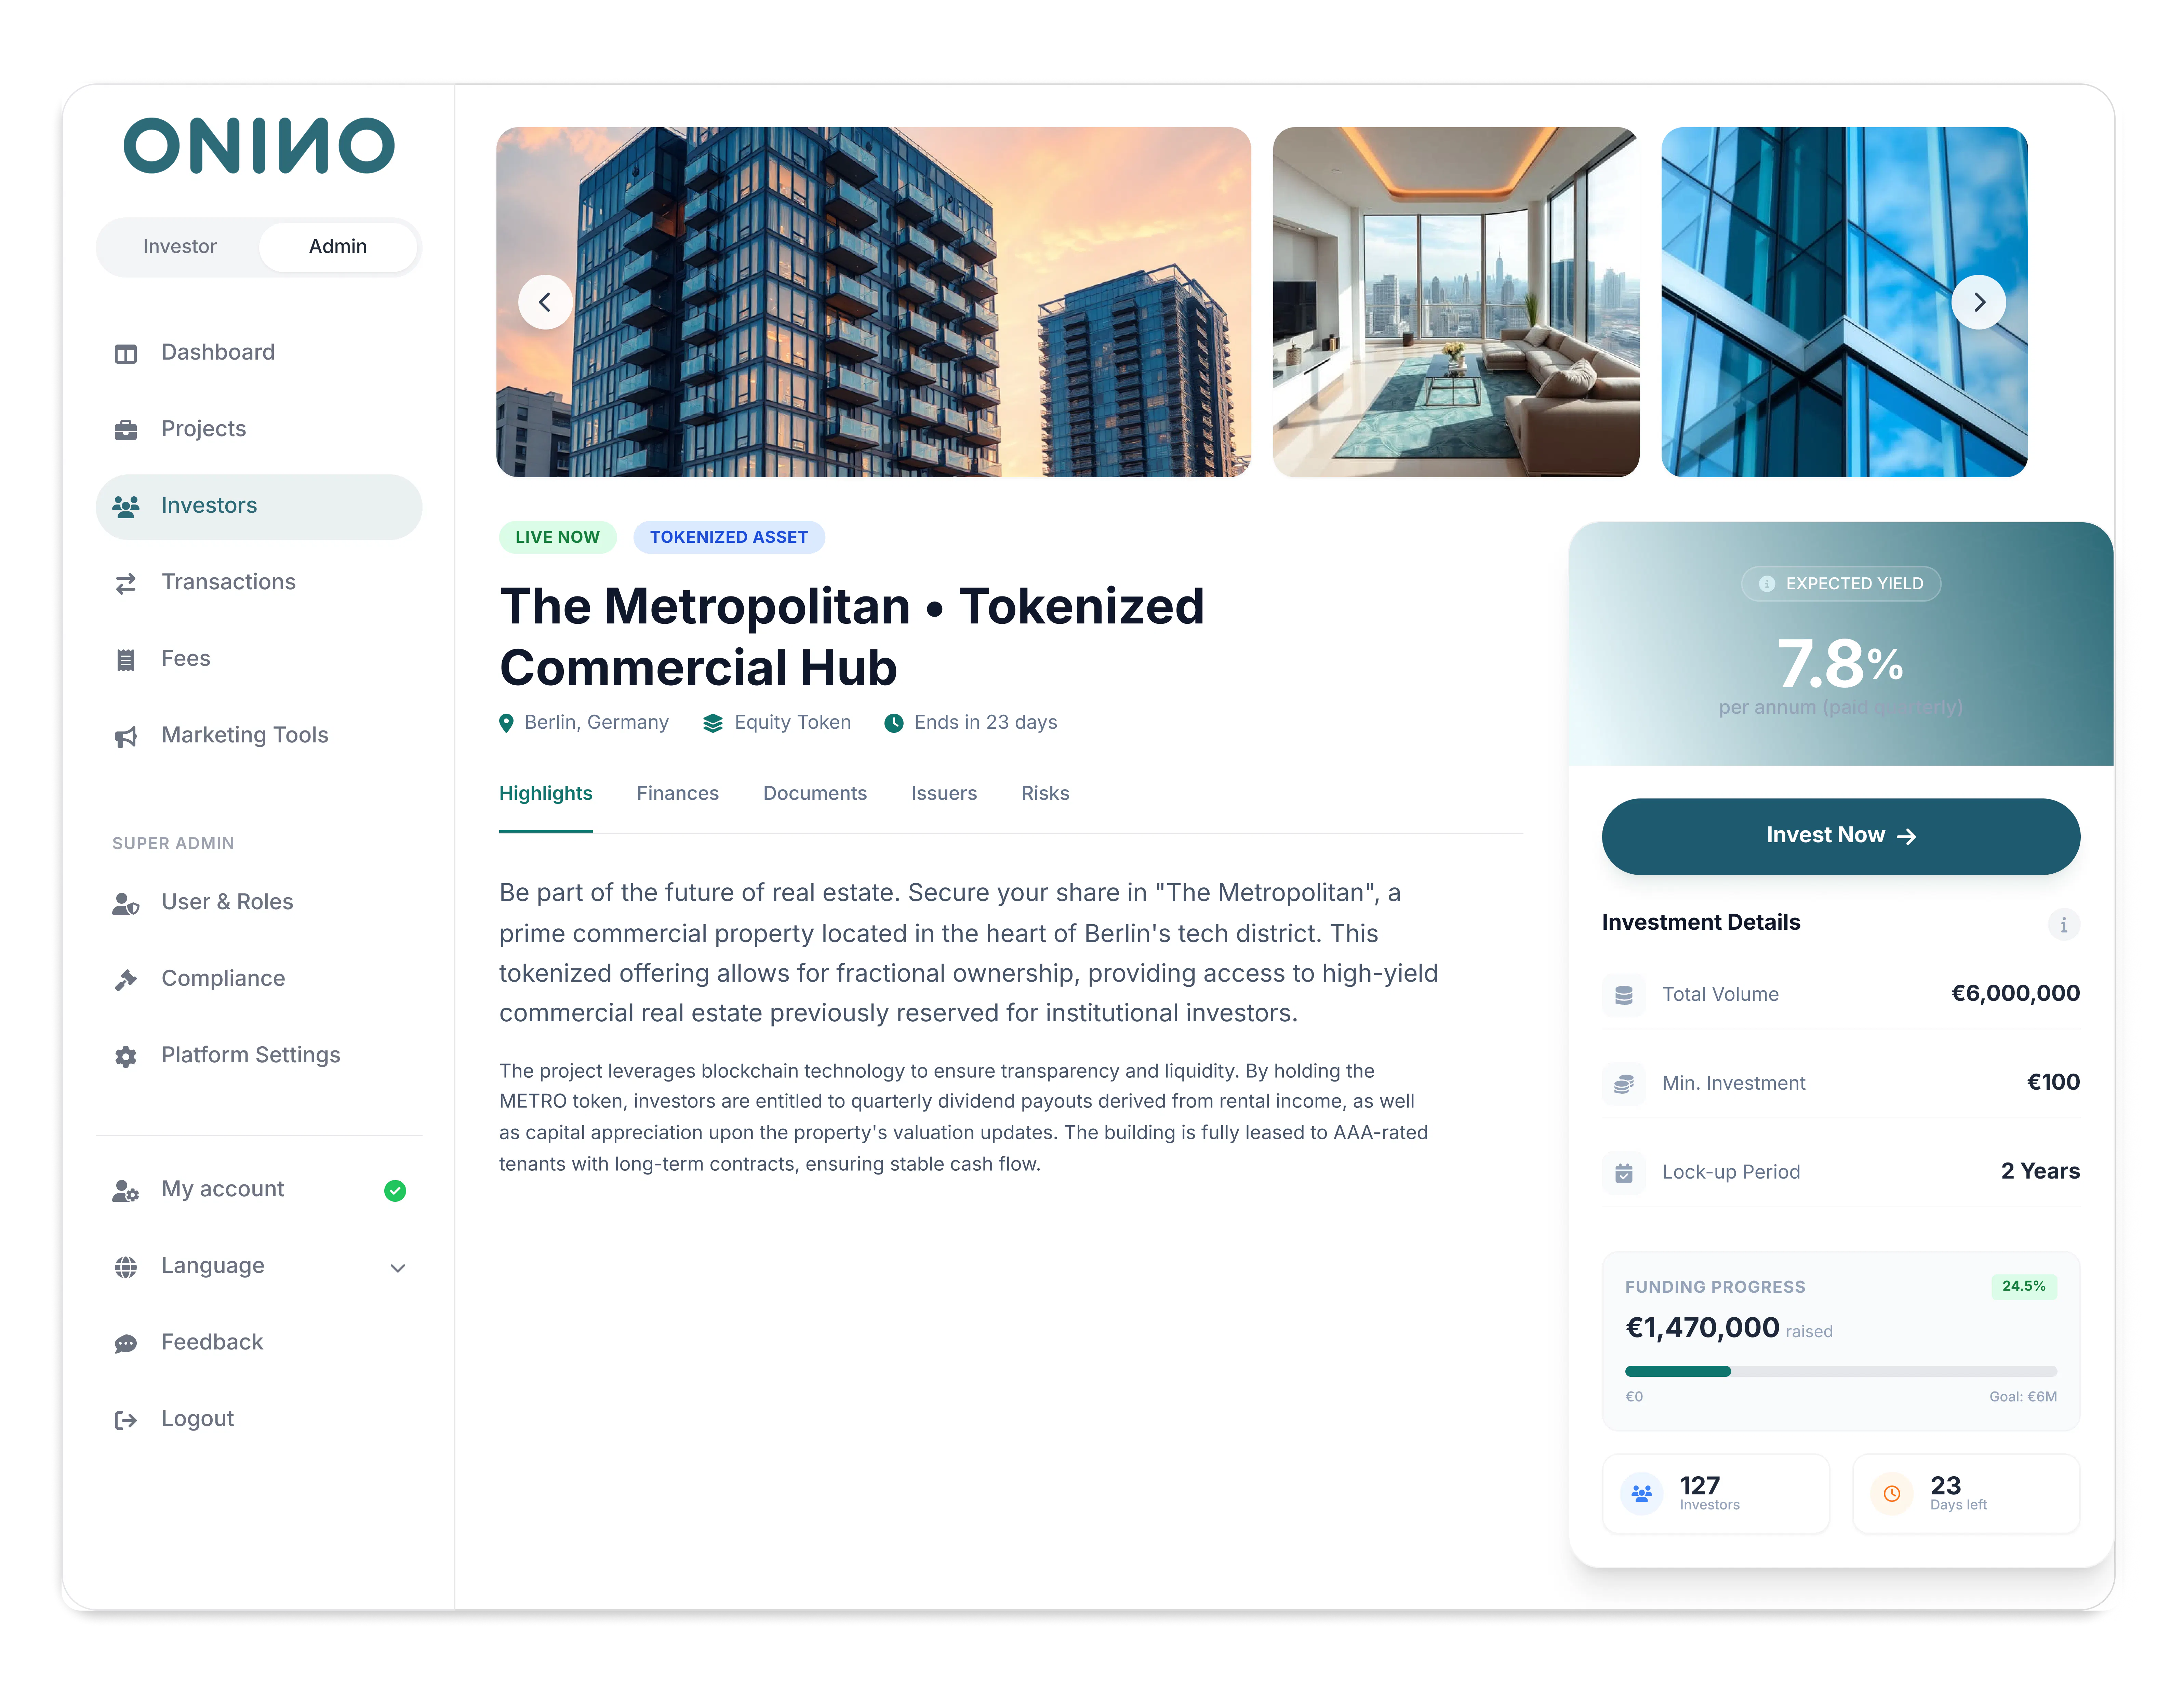Click the funding progress bar
2184x1694 pixels.
(x=1841, y=1372)
